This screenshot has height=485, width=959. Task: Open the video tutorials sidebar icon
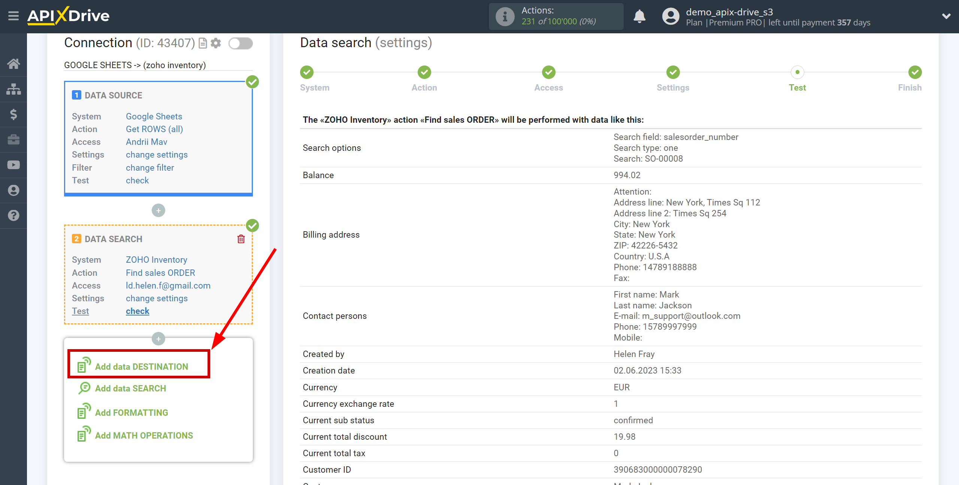pos(13,165)
